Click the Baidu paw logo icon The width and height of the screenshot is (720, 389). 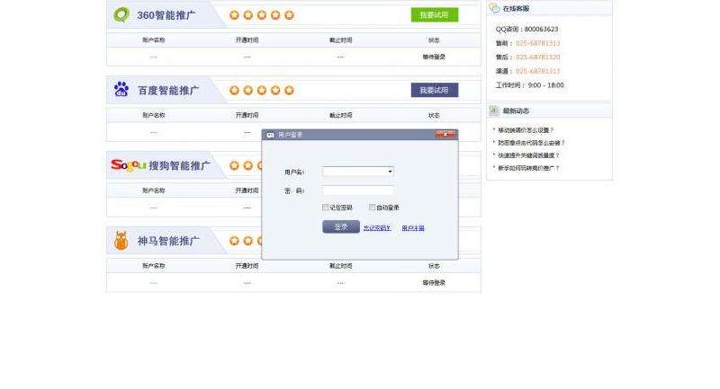[x=121, y=89]
